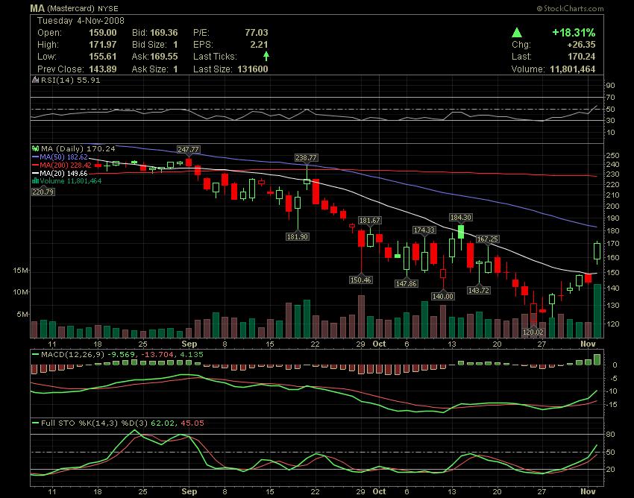634x498 pixels.
Task: Click the 147.86 low price annotation
Action: tap(406, 284)
